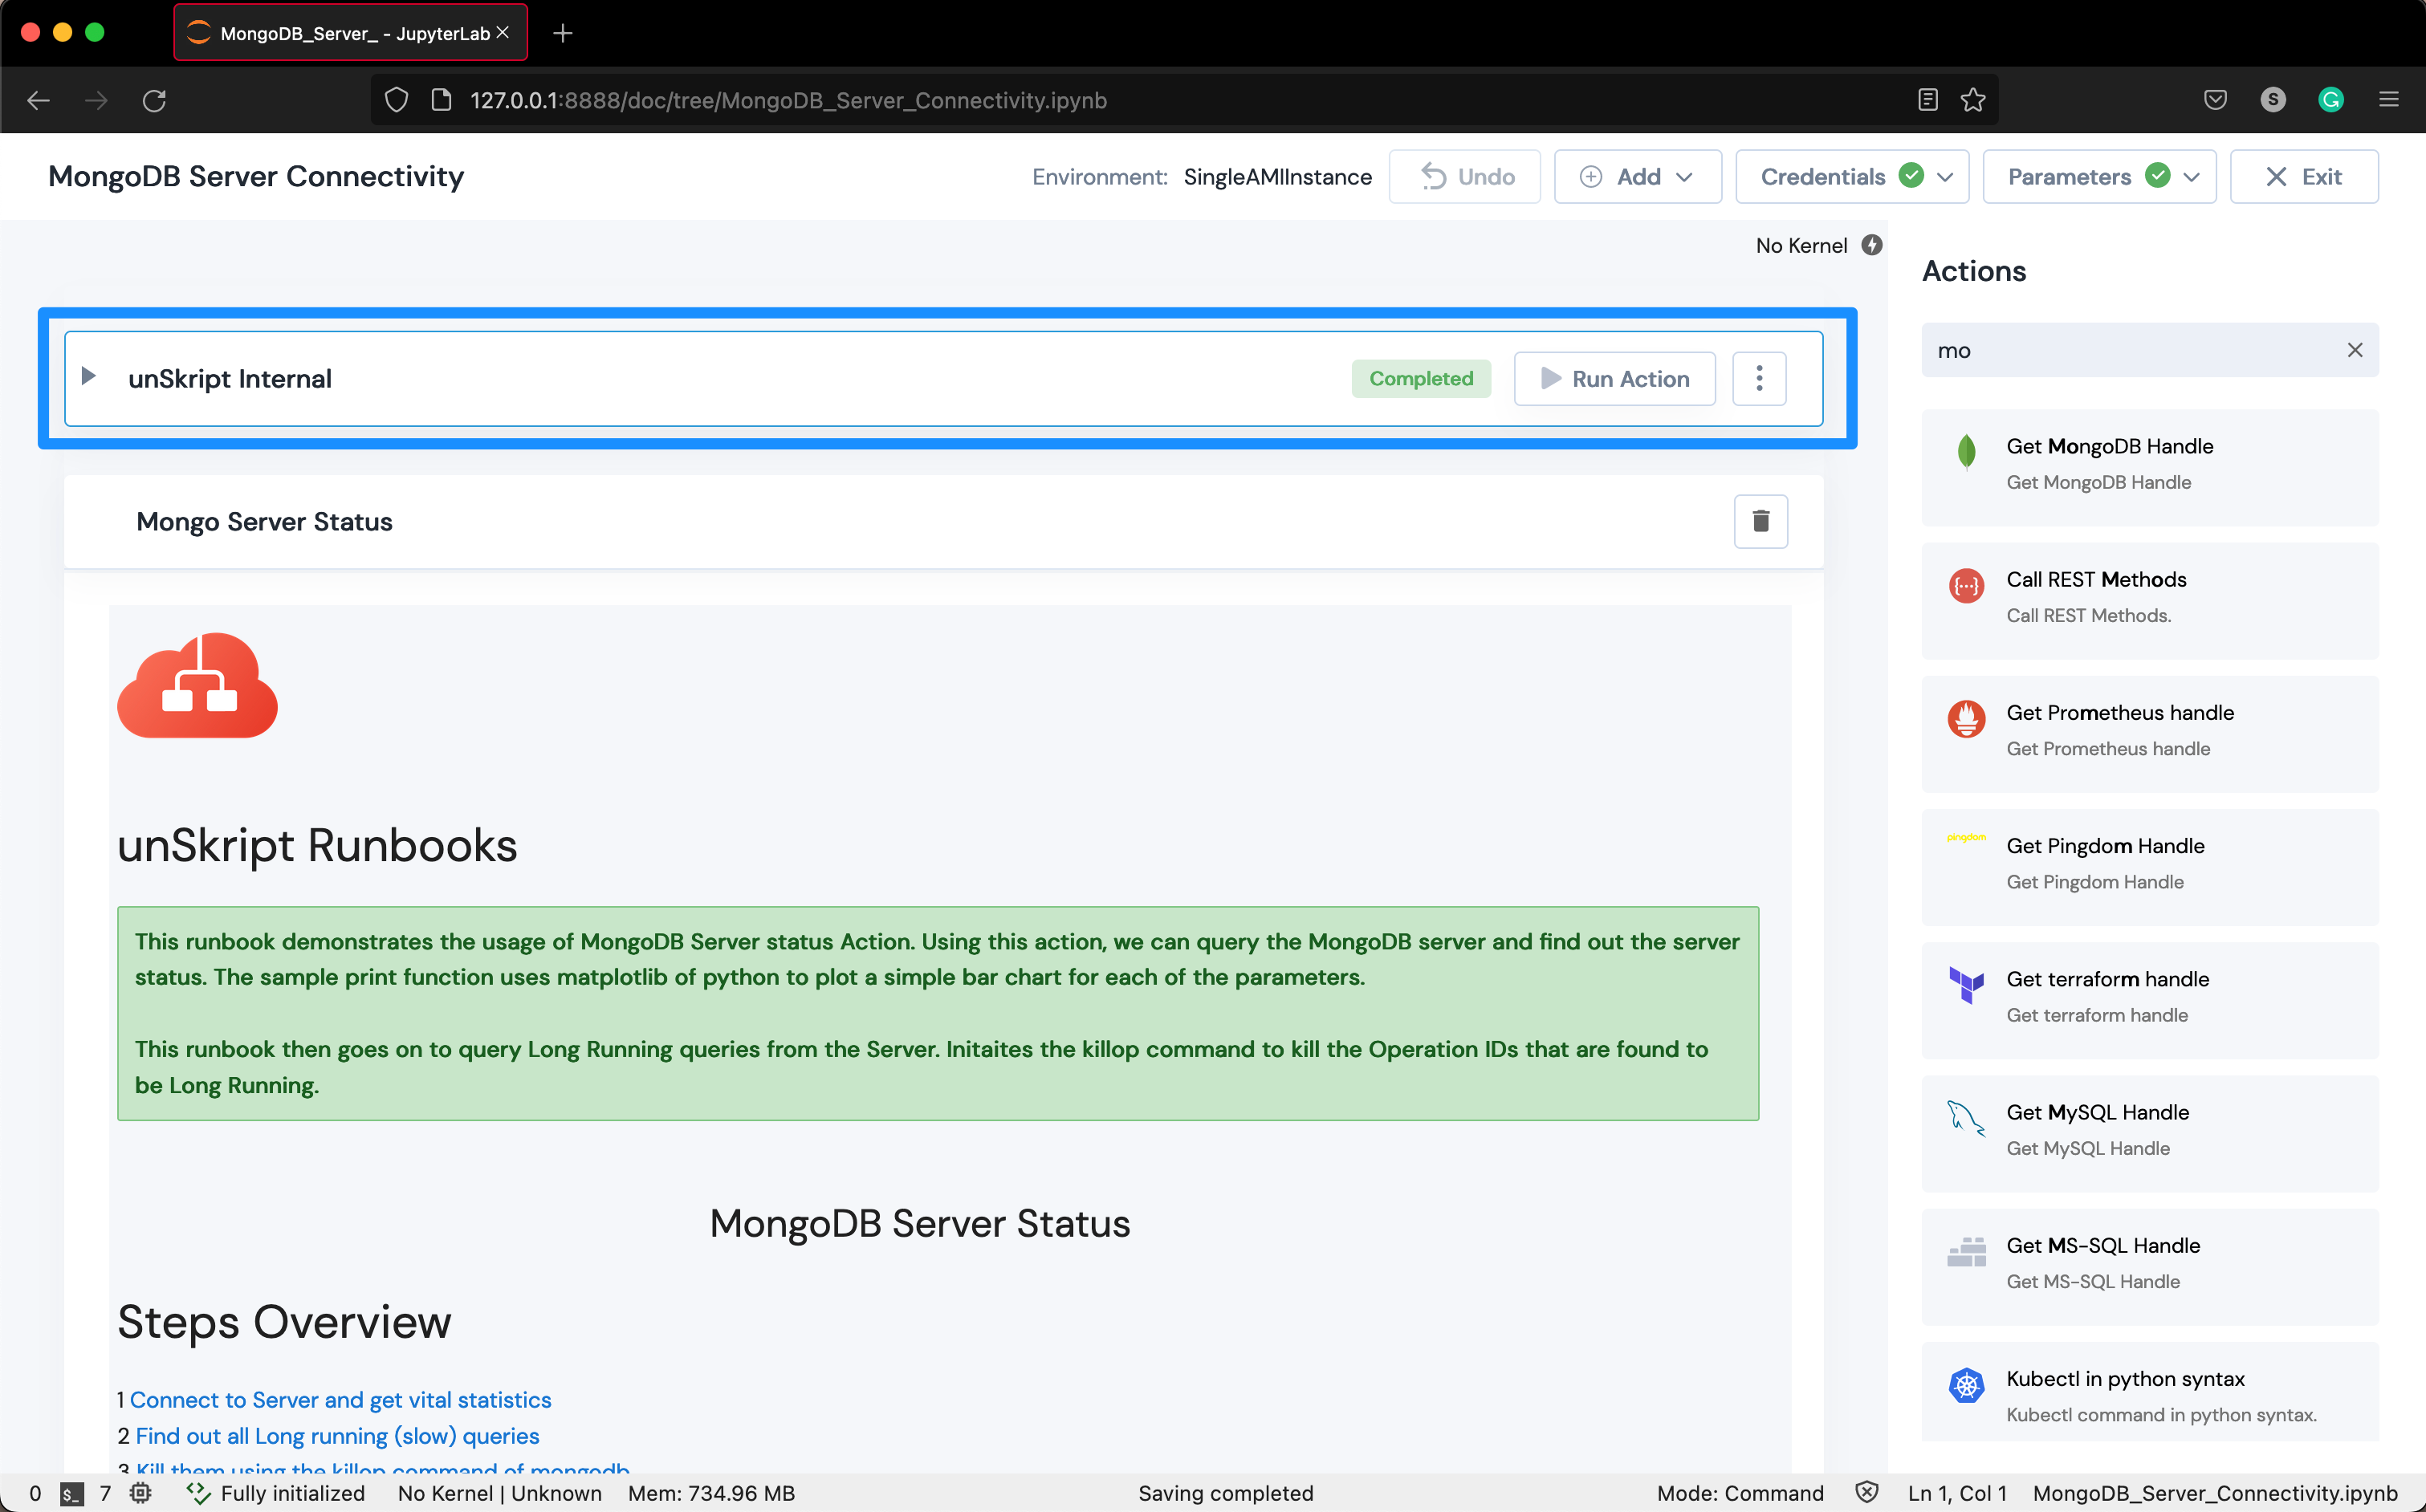Open the shield tracking protection icon
Viewport: 2426px width, 1512px height.
tap(396, 100)
